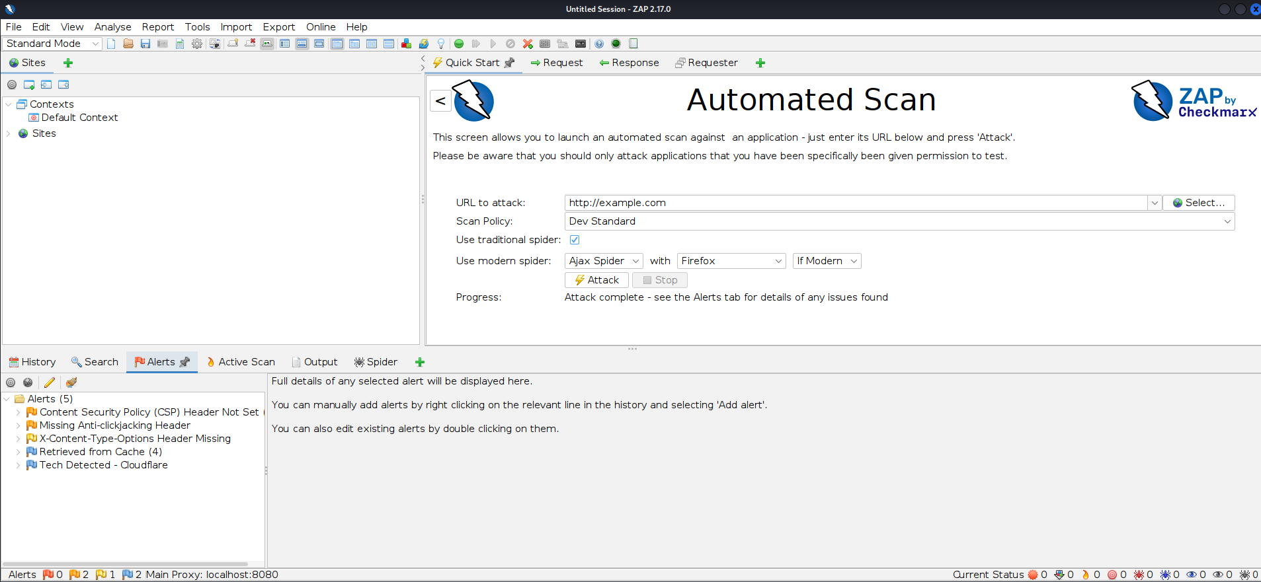The height and width of the screenshot is (582, 1261).
Task: Click the Hide Unpinned Tabs icon with red X
Action: [x=250, y=44]
